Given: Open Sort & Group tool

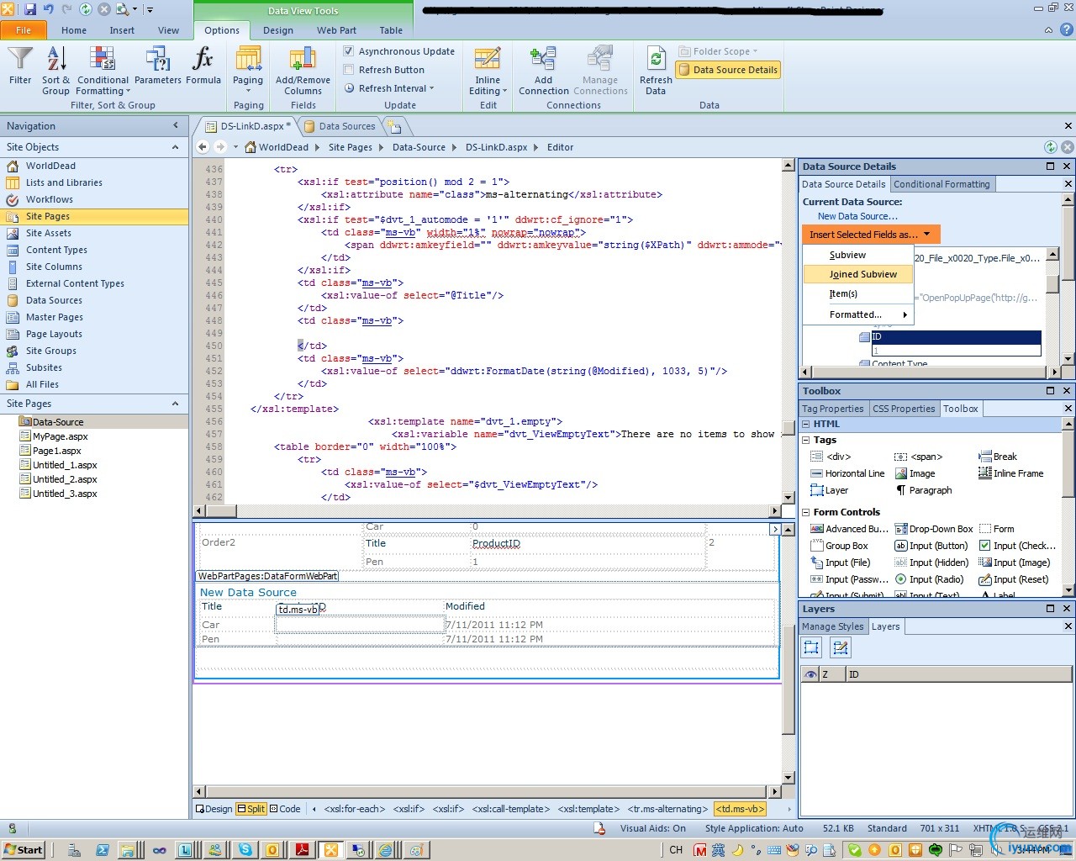Looking at the screenshot, I should point(55,70).
